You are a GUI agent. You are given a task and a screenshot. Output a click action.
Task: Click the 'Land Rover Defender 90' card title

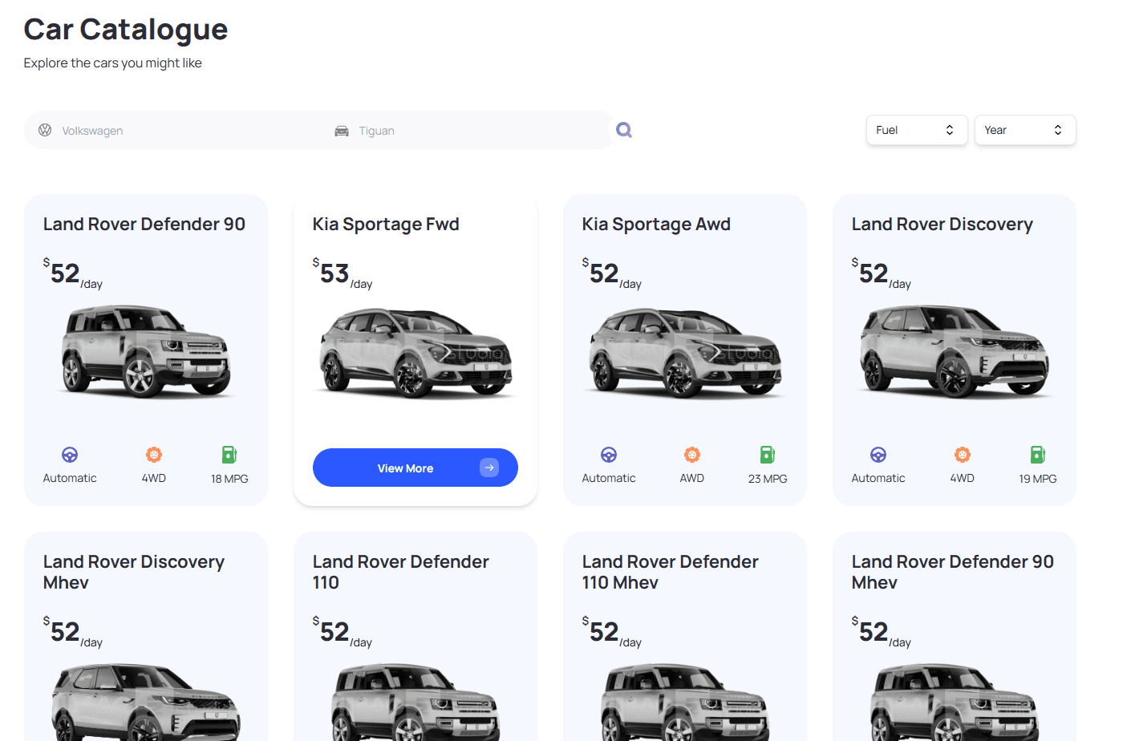click(x=144, y=225)
